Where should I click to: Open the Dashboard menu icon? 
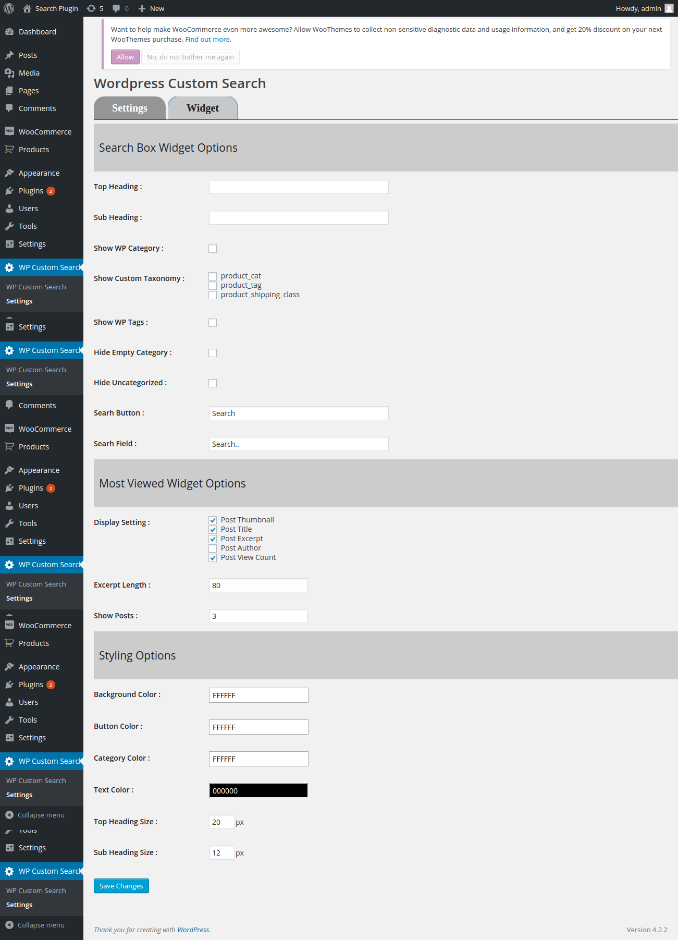pos(9,32)
